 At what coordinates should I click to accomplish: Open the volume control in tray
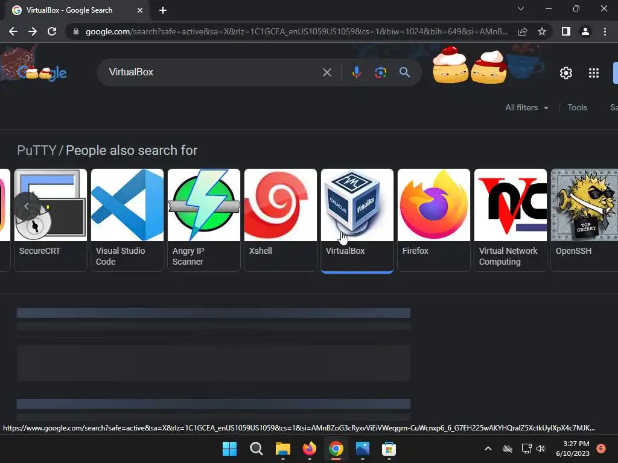(x=541, y=449)
